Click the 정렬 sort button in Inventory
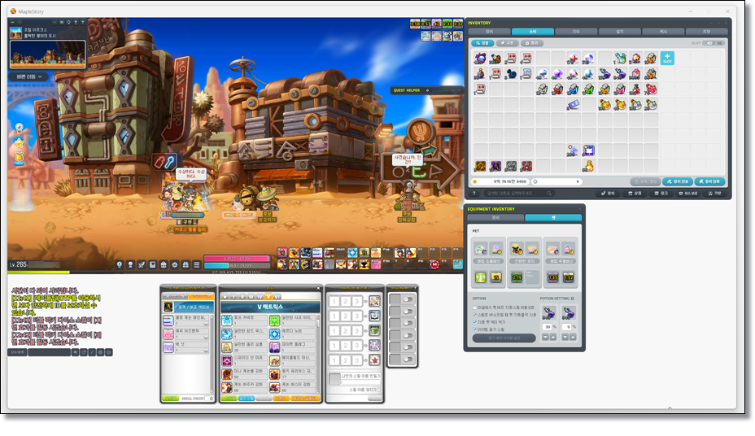 (x=482, y=43)
